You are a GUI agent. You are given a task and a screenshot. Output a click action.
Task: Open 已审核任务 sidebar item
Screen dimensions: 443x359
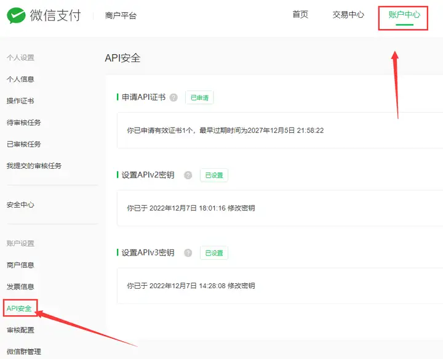24,144
